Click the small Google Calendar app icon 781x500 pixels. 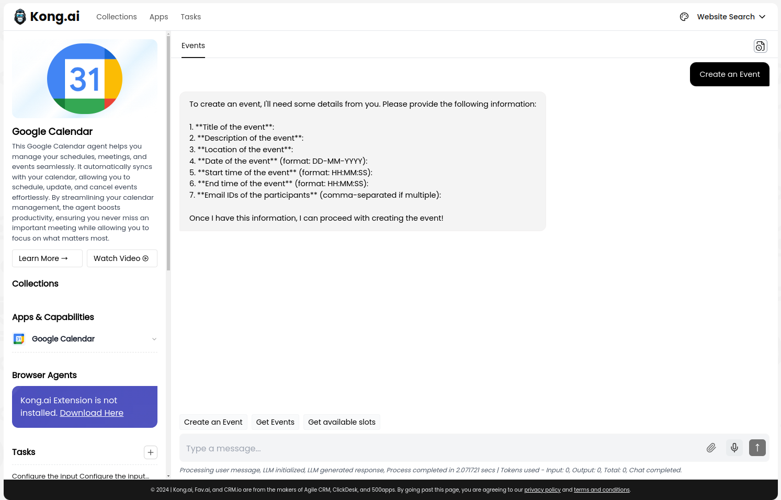click(19, 339)
